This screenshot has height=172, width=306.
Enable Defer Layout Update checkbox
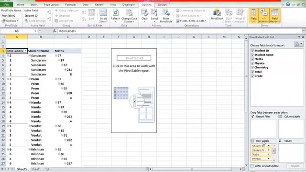coord(252,166)
